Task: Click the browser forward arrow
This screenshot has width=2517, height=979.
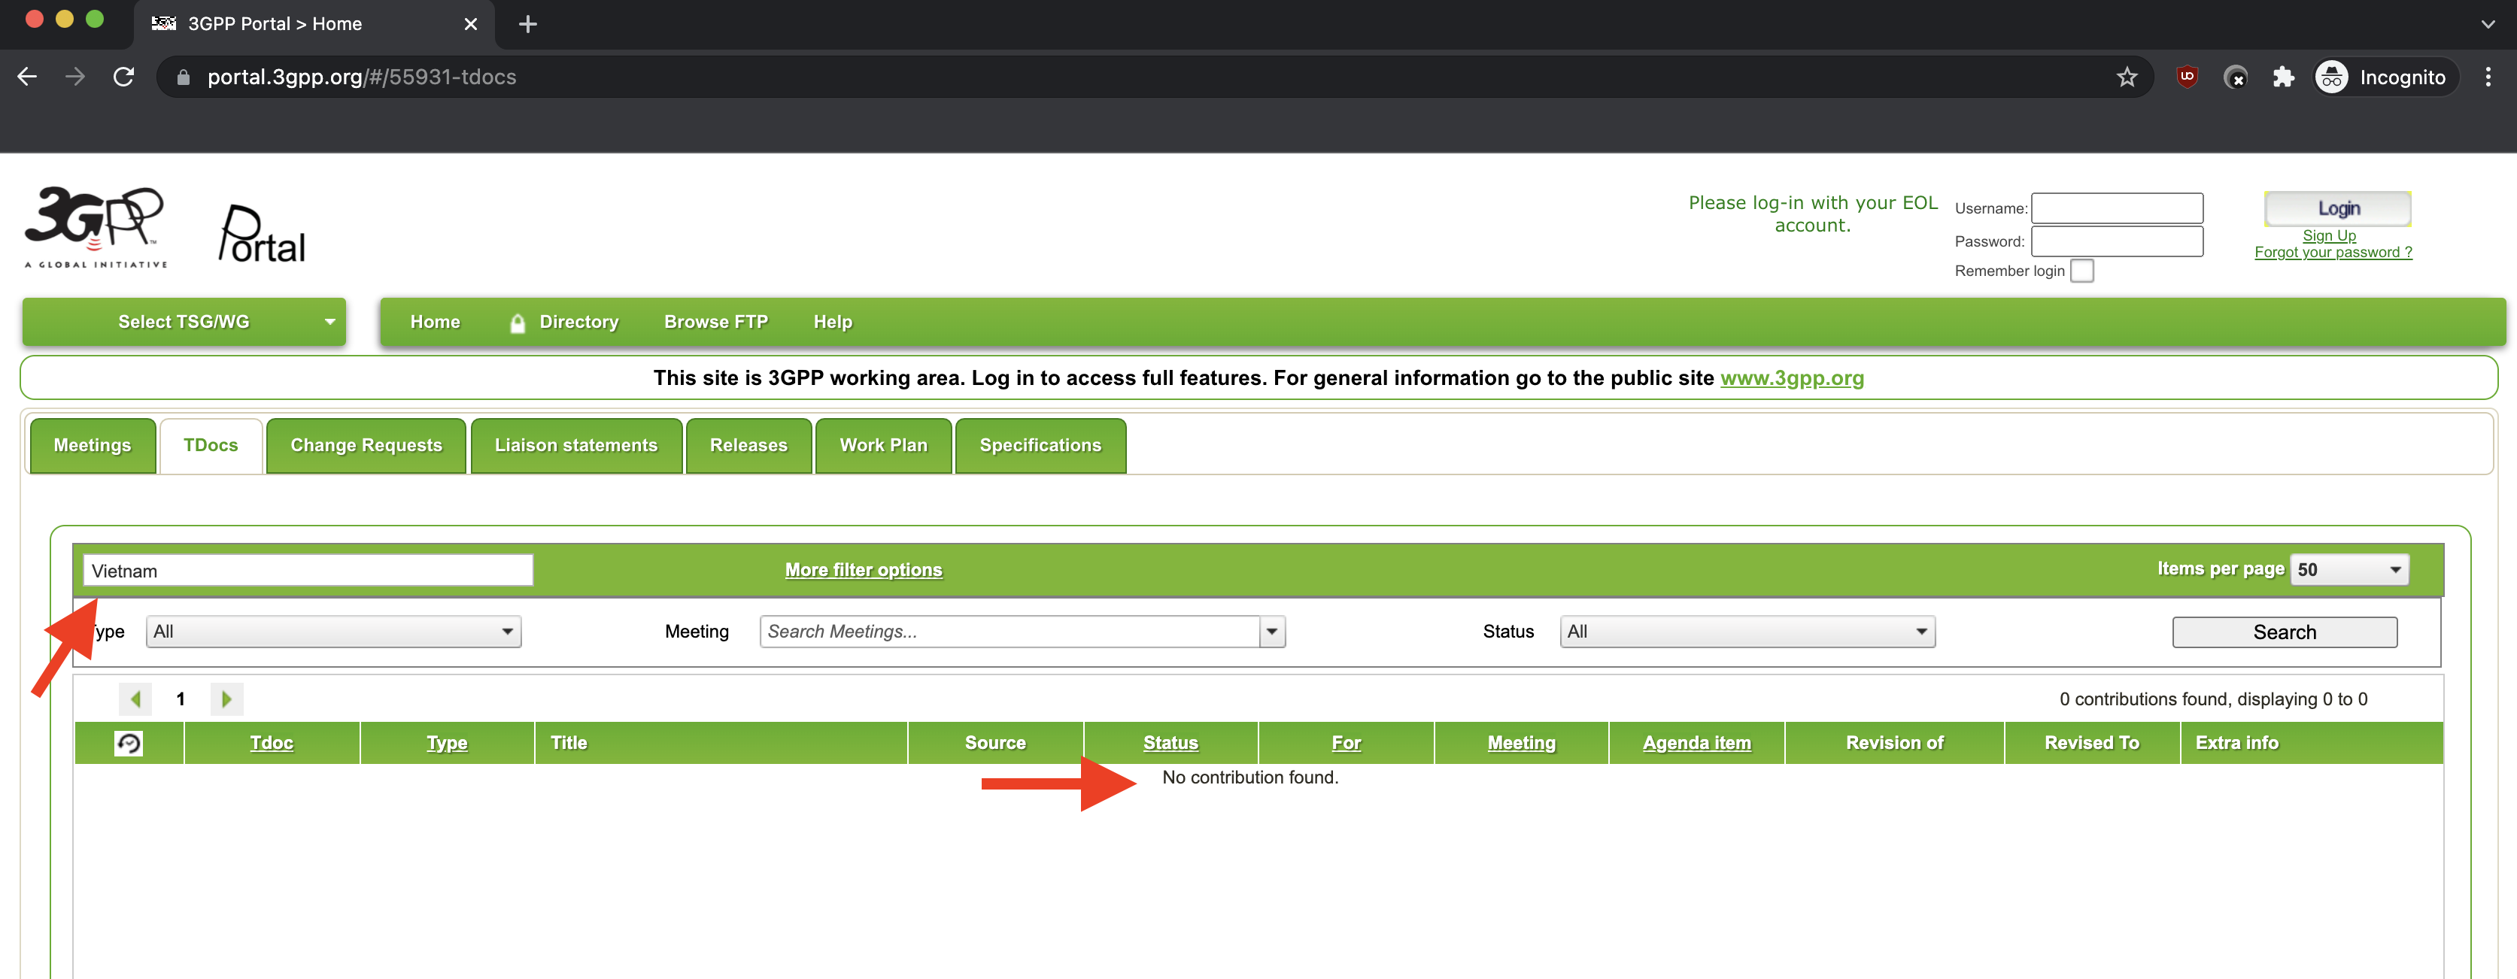Action: pyautogui.click(x=75, y=76)
